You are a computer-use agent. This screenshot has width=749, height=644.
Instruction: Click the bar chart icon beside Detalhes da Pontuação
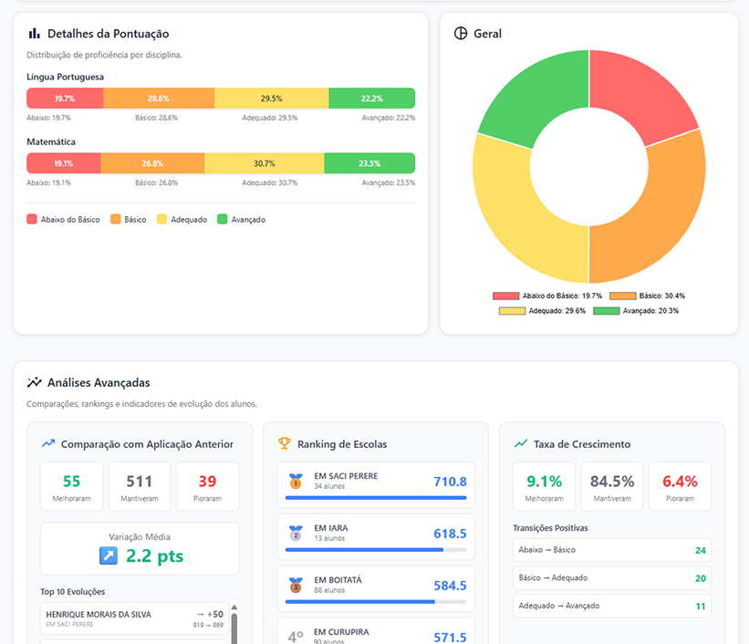(34, 34)
